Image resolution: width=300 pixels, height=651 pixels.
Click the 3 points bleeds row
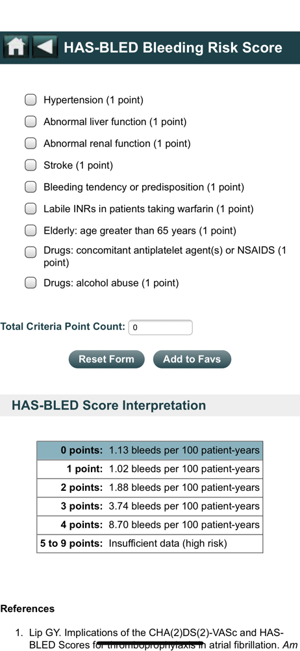pos(149,506)
